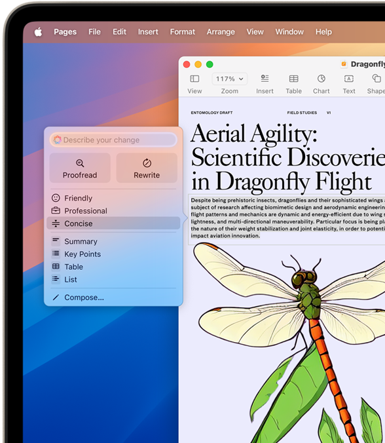This screenshot has height=443, width=385.
Task: Open the File menu
Action: [x=94, y=32]
